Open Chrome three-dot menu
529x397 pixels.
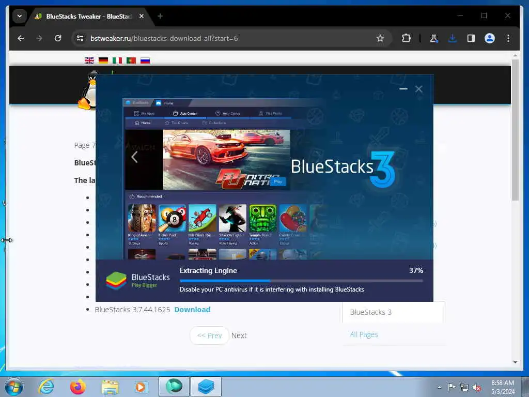[x=508, y=38]
